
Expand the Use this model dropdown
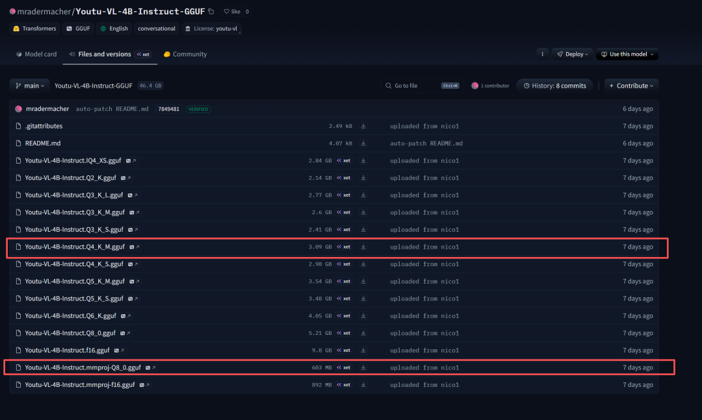pyautogui.click(x=627, y=54)
